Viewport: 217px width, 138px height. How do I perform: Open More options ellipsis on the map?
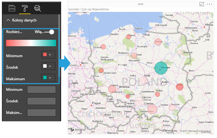210,4
